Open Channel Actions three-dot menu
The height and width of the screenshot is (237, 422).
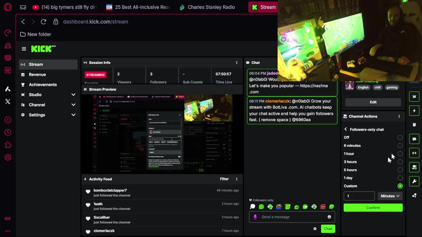click(399, 116)
